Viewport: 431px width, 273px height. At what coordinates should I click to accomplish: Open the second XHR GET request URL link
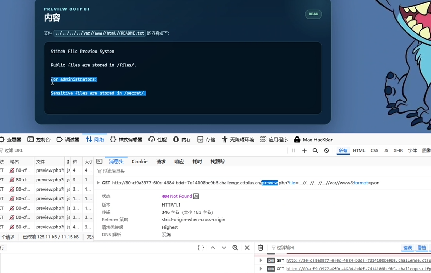358,269
